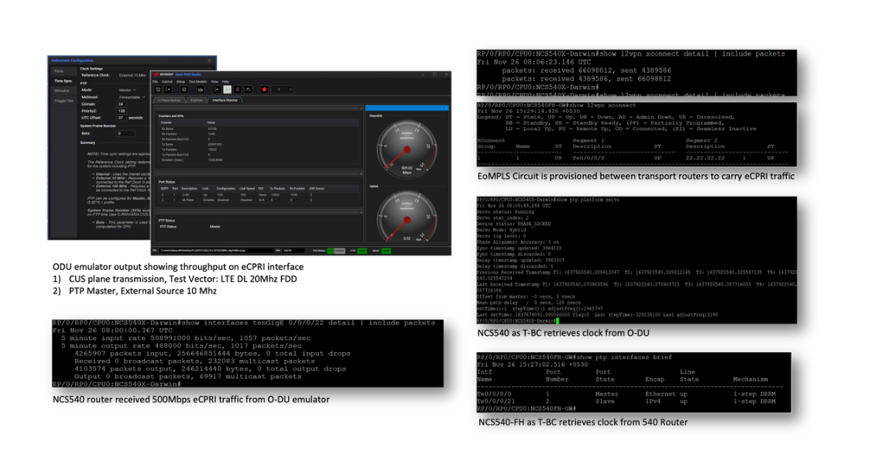
Task: Click the UTC Offset field containing 37
Action: 121,118
